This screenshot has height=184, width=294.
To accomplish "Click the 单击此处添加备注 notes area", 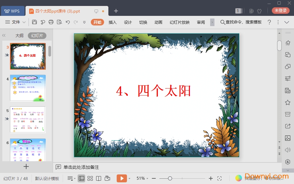I will [x=81, y=167].
